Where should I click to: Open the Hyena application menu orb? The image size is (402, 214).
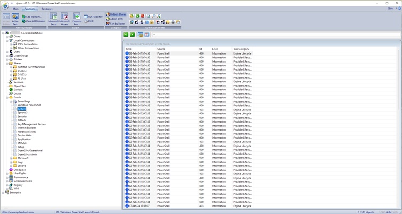click(x=5, y=5)
